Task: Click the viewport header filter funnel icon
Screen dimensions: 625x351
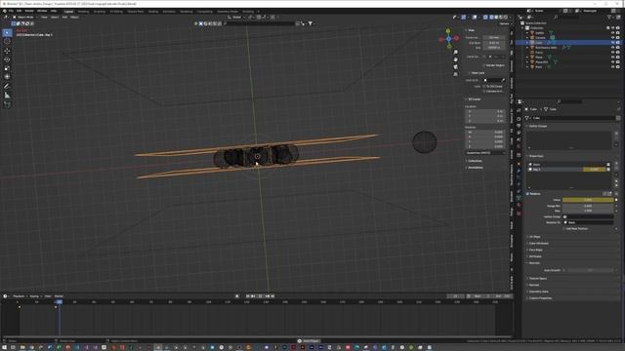Action: coord(311,23)
